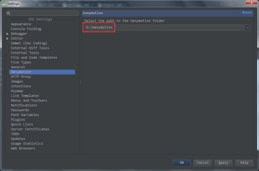
Task: Expand the Debugger settings node
Action: coord(8,34)
